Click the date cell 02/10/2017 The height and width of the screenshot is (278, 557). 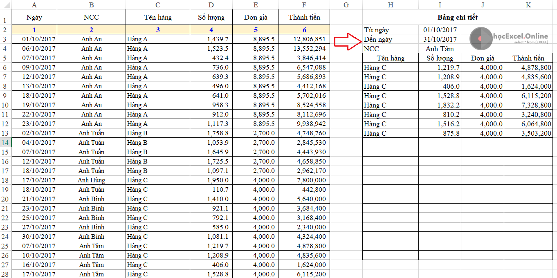34,133
